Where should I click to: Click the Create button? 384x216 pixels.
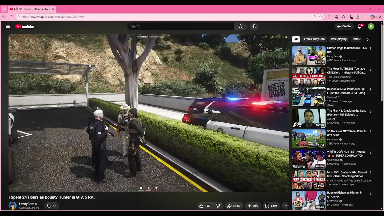(344, 26)
